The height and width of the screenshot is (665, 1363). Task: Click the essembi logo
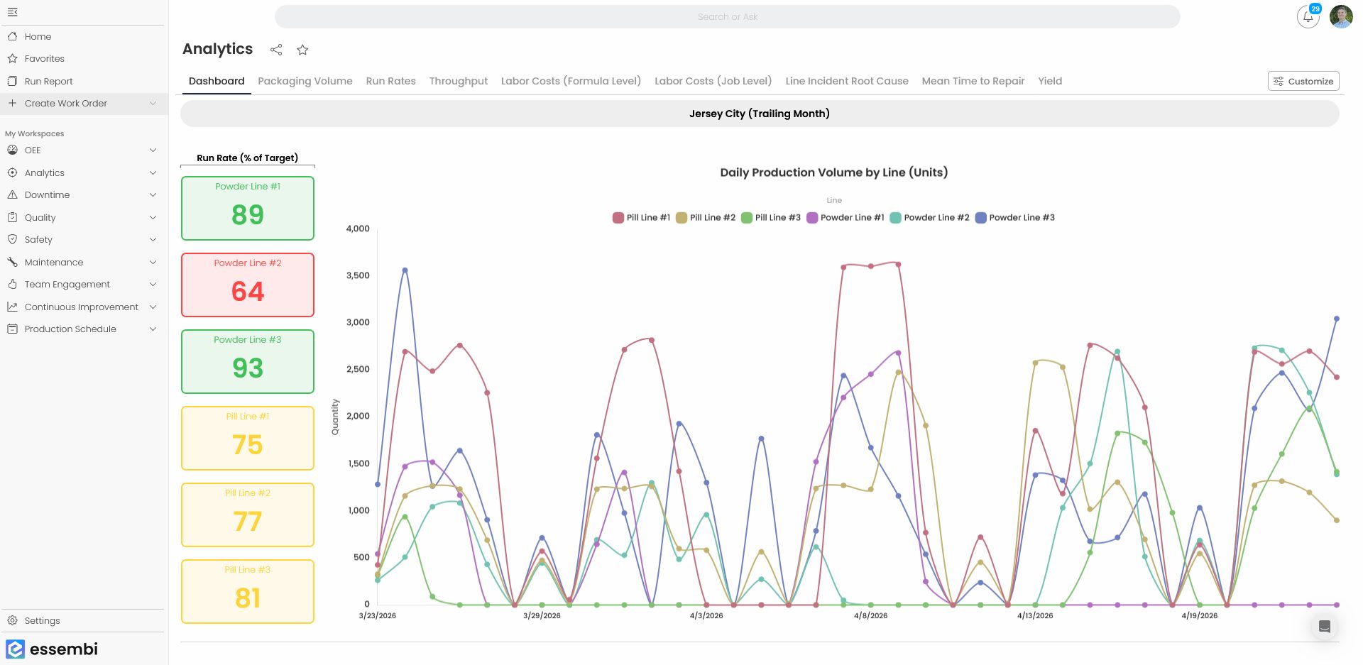point(52,649)
